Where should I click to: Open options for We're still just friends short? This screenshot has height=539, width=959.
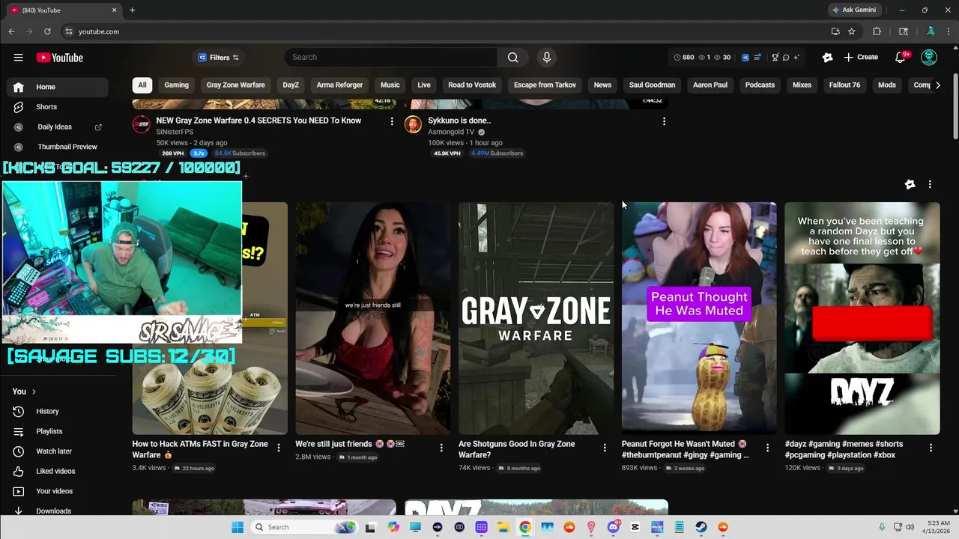[x=441, y=448]
